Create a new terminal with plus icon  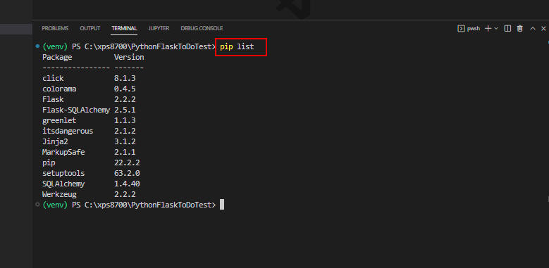pyautogui.click(x=488, y=29)
